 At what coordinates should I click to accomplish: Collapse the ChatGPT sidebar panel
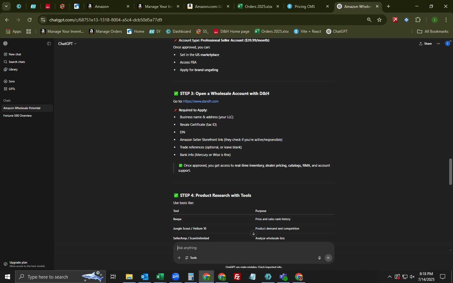pos(49,44)
